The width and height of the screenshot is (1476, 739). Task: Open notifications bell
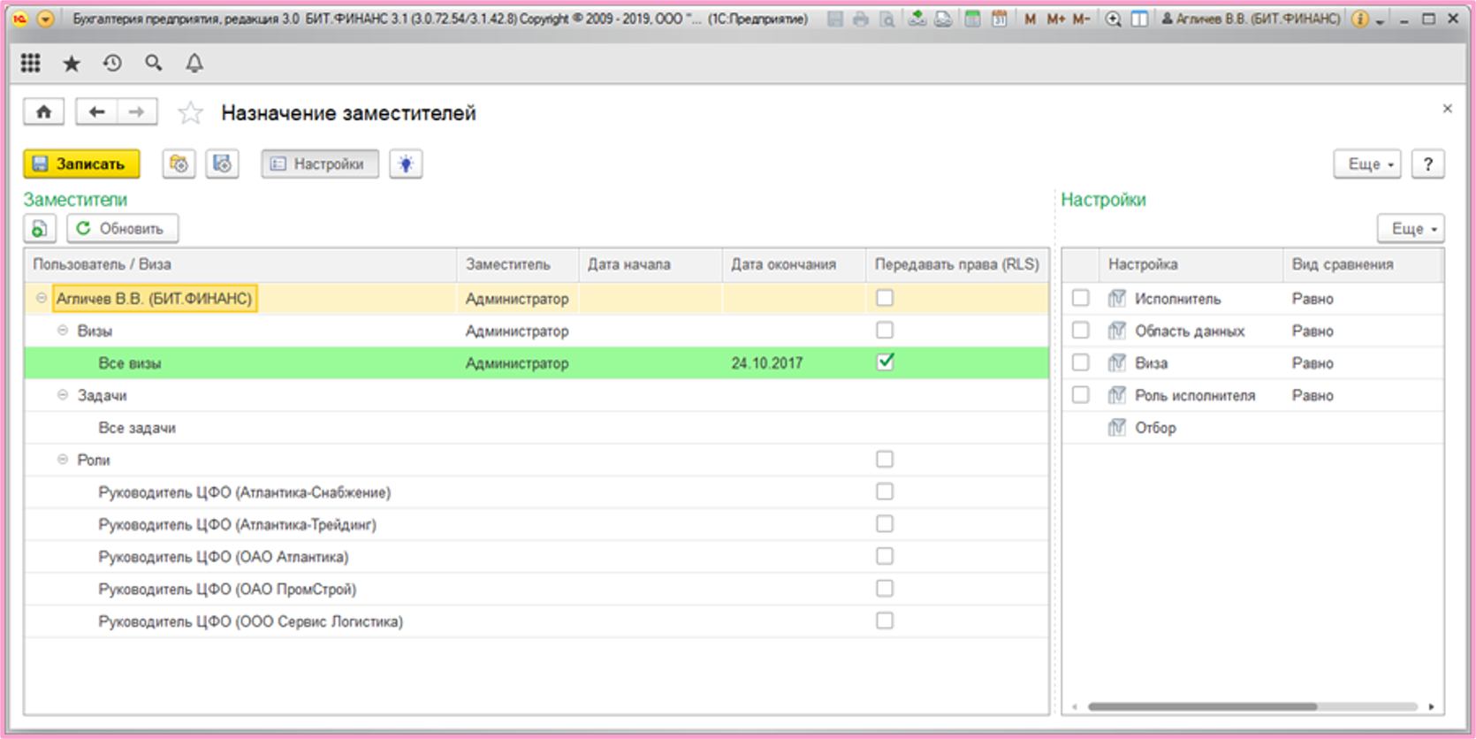194,63
